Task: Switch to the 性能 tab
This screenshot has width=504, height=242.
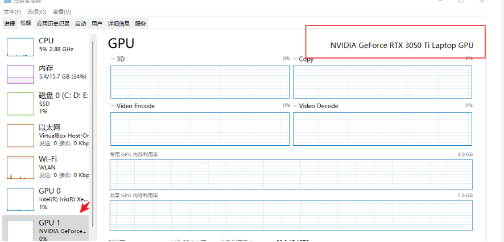Action: [x=26, y=23]
